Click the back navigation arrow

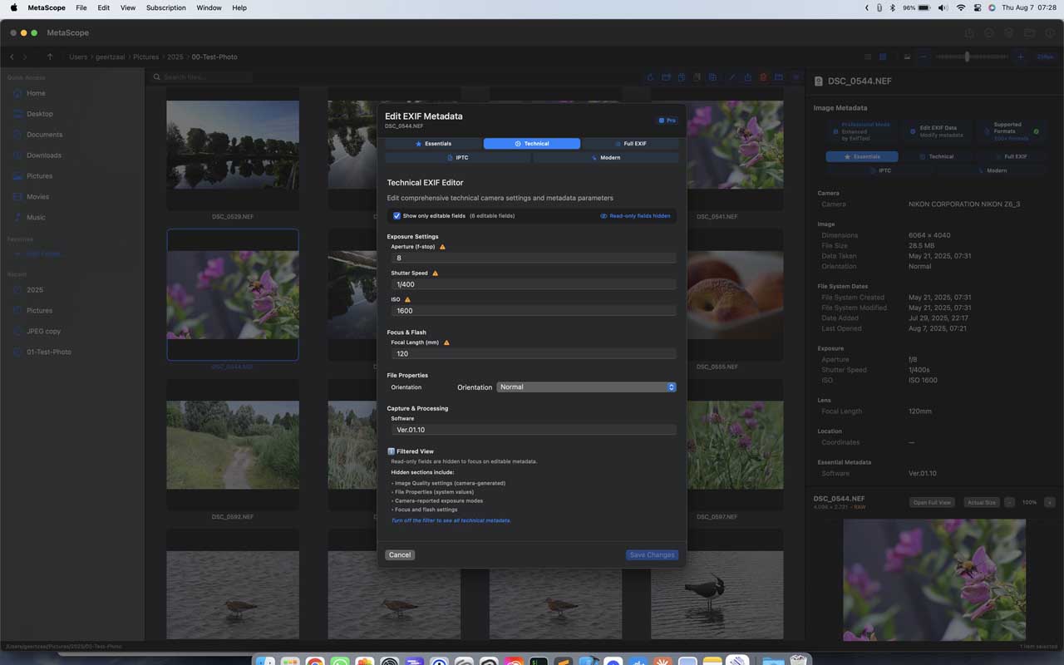click(12, 57)
